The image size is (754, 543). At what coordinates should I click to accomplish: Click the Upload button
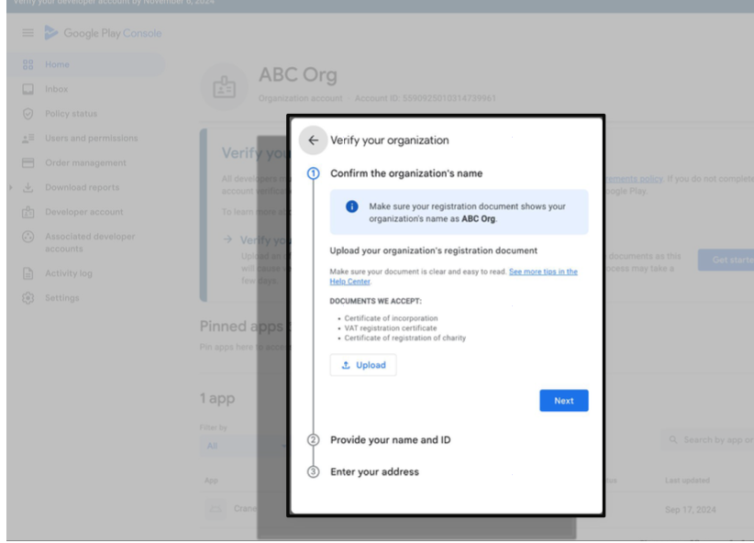tap(363, 365)
